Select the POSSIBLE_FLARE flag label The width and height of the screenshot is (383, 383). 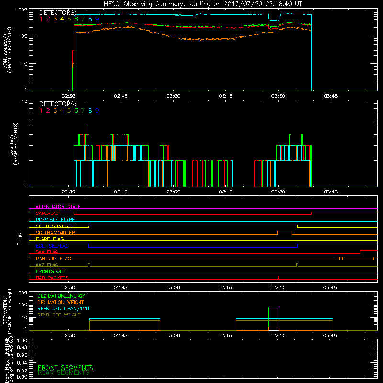click(55, 220)
